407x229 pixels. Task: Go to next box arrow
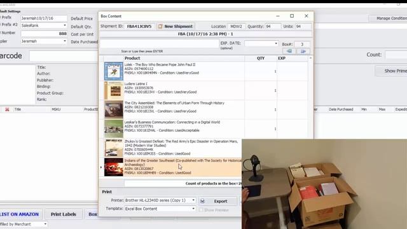point(303,51)
